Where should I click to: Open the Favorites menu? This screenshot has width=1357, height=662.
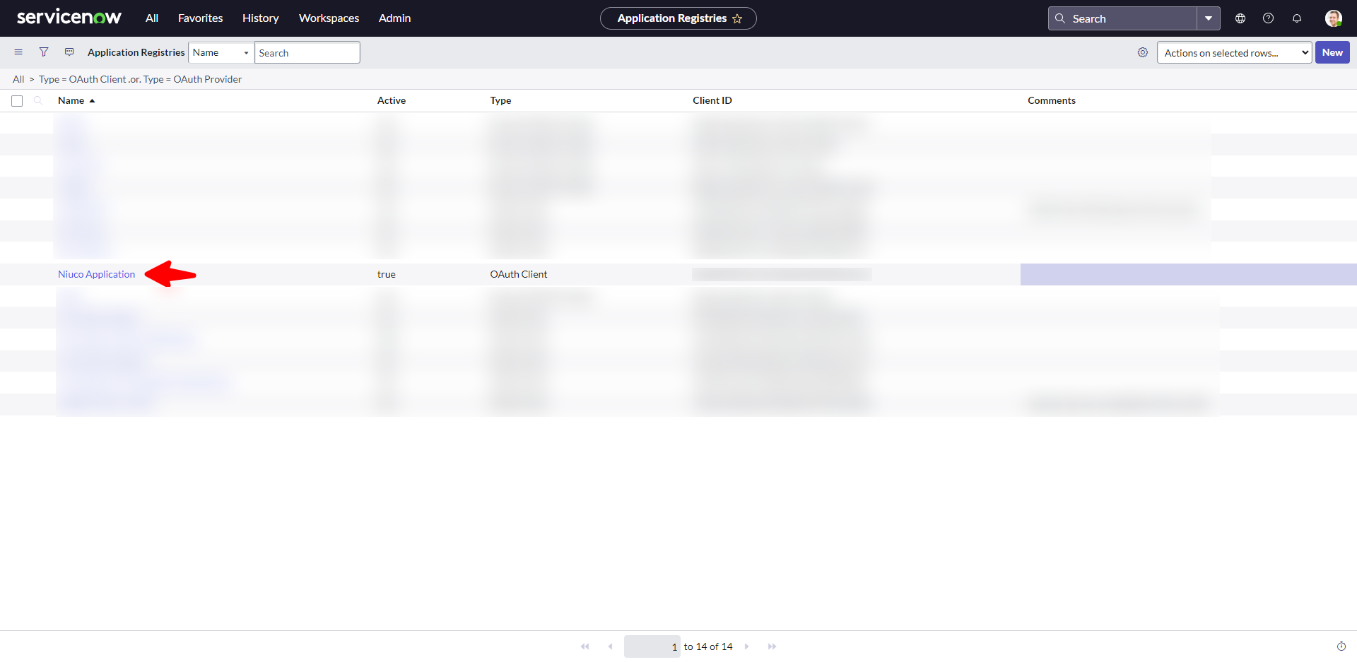point(201,18)
